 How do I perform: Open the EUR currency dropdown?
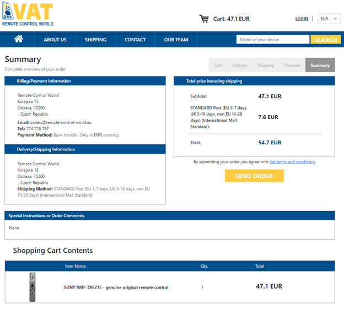click(329, 19)
